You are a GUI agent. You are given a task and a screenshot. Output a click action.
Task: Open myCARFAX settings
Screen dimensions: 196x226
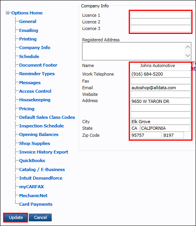[31, 187]
